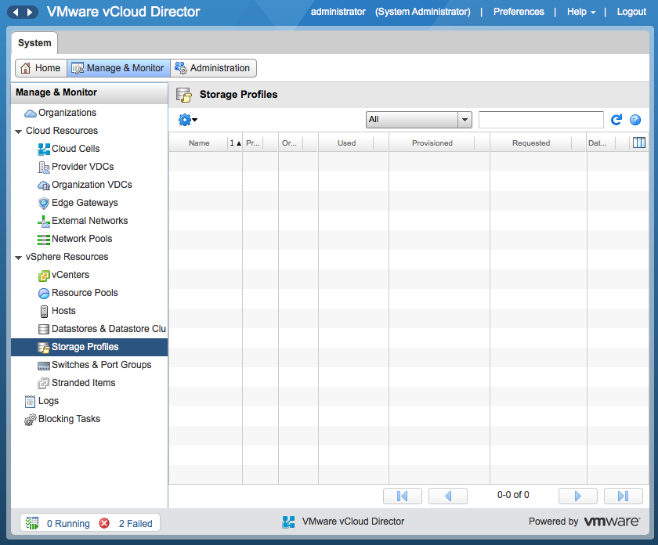Collapse the vSphere Resources tree section

tap(18, 257)
